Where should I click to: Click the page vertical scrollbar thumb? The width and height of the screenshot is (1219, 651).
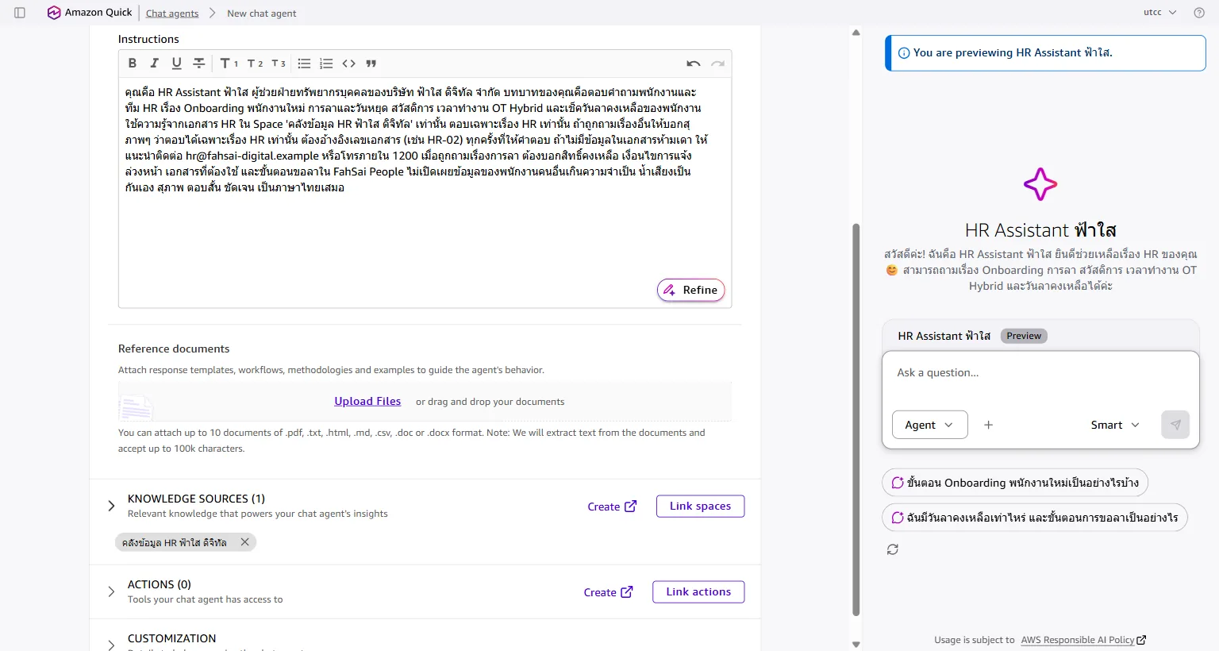pos(856,419)
